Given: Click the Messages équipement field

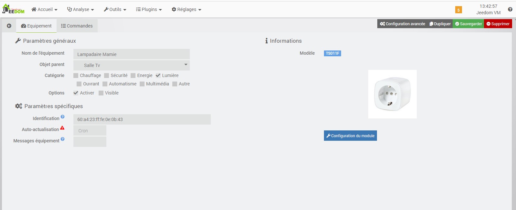Looking at the screenshot, I should [x=90, y=142].
